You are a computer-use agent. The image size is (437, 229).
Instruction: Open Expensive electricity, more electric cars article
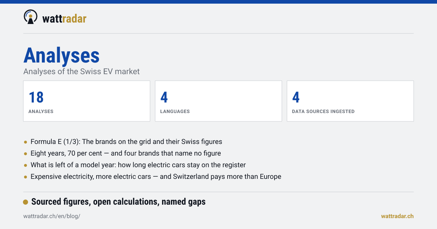coord(156,177)
